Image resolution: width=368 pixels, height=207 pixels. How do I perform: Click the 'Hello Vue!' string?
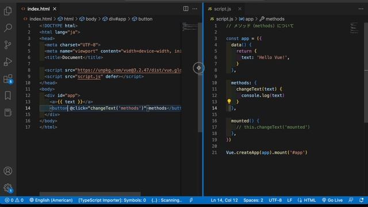(272, 57)
